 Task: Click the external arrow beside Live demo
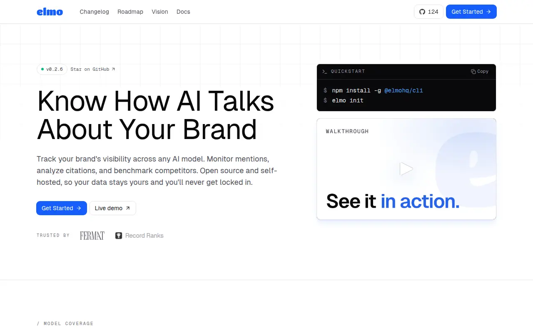pos(128,208)
